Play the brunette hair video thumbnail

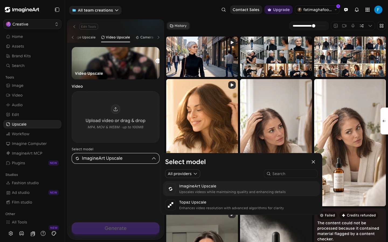click(x=232, y=85)
